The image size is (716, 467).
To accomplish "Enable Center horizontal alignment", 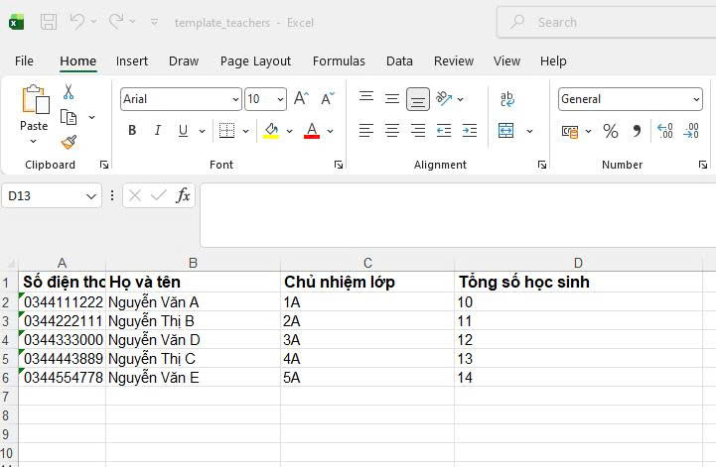I will pos(392,131).
